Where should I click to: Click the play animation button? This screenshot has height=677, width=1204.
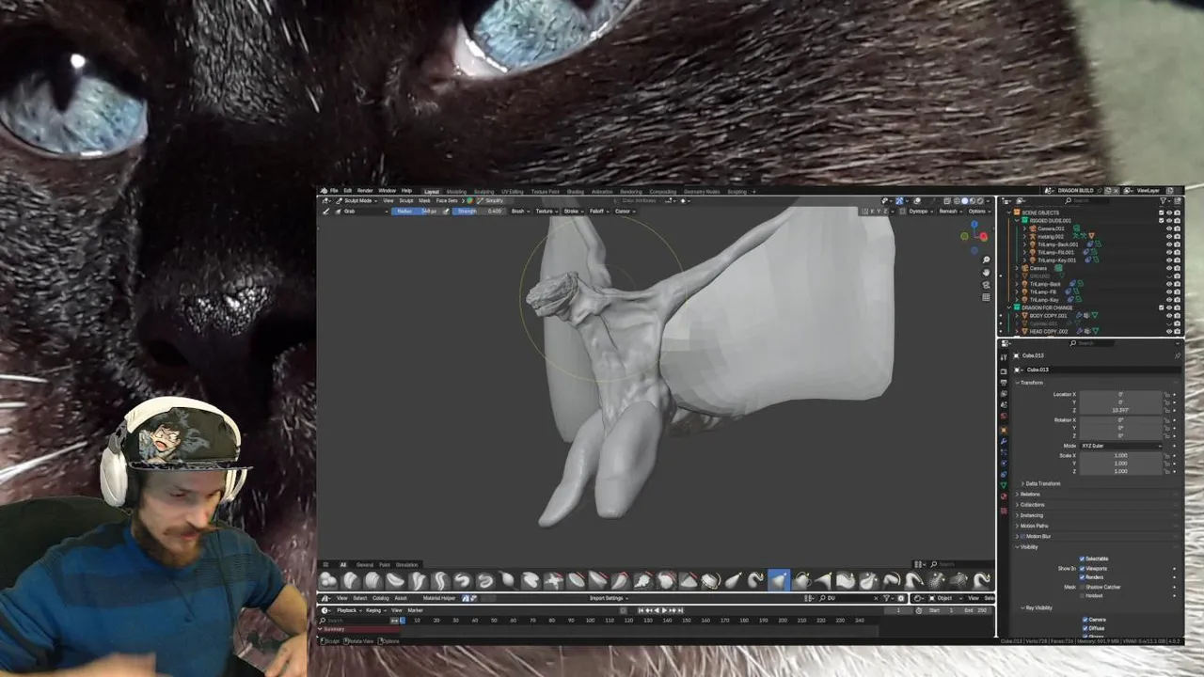[665, 610]
